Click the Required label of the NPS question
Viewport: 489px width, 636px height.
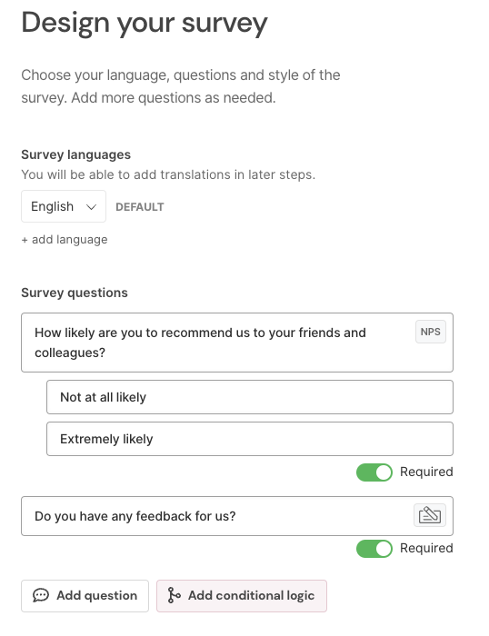[426, 472]
